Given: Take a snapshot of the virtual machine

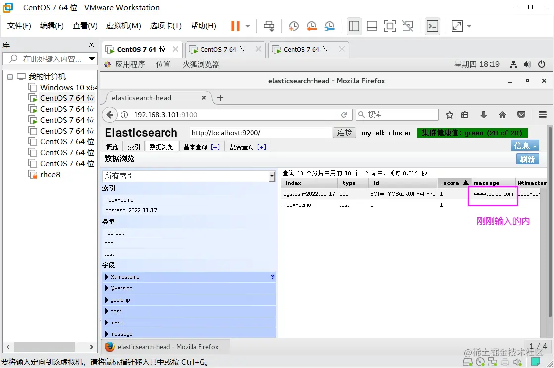Looking at the screenshot, I should click(x=293, y=26).
